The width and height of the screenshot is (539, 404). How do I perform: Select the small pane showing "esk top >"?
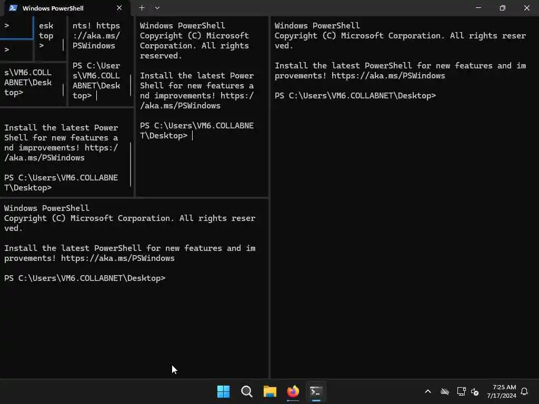point(50,38)
